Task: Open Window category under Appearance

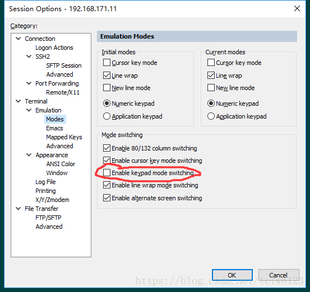Action: [x=57, y=173]
